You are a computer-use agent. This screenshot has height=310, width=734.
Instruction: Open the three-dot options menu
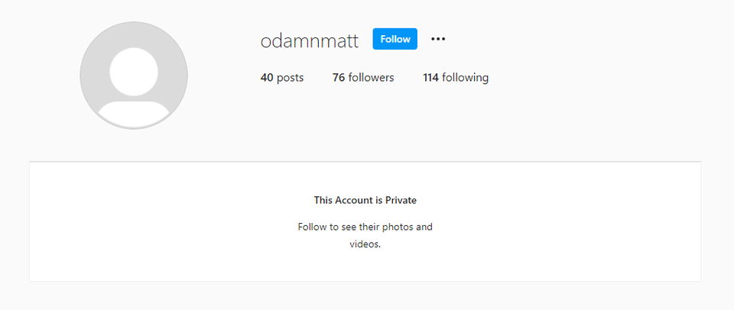click(x=437, y=39)
